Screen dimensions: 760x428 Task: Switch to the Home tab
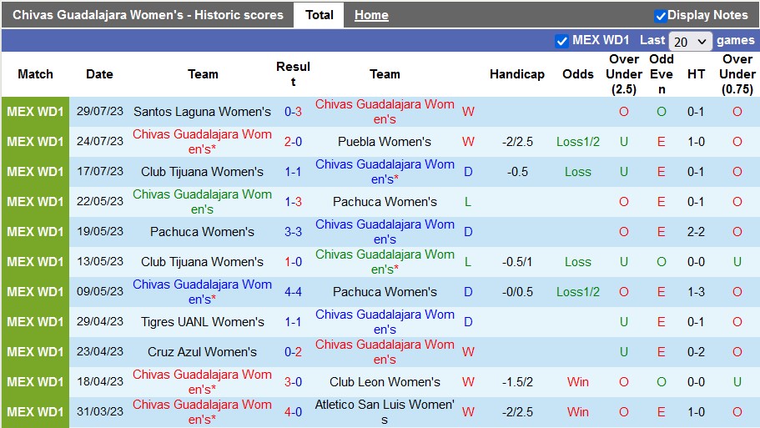click(371, 15)
